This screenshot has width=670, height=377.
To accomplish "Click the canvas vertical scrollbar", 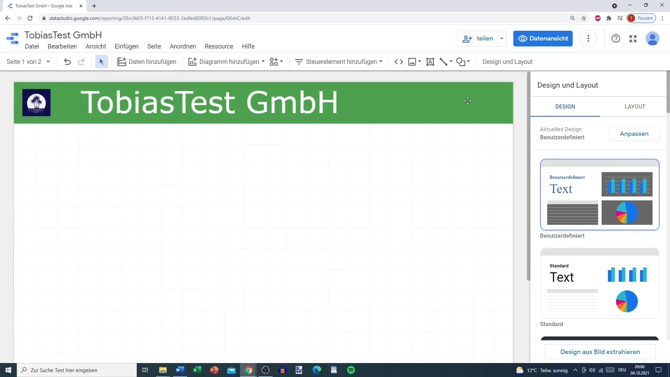I will 528,176.
